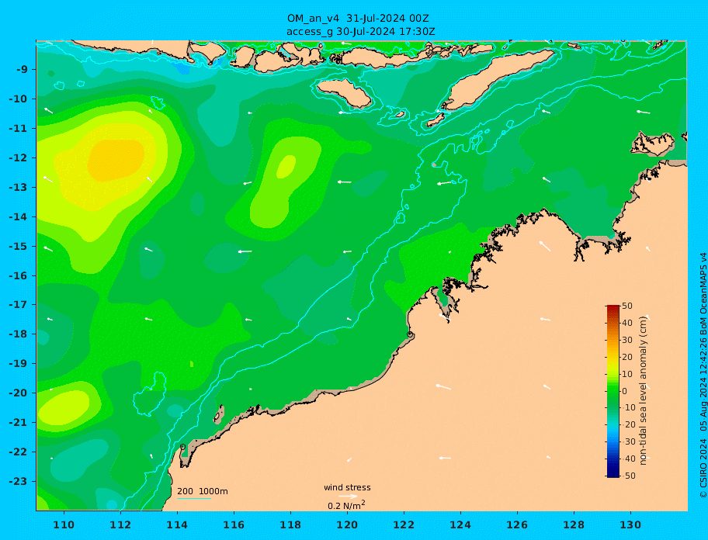
Task: Click the longitude label 122
Action: pyautogui.click(x=404, y=524)
